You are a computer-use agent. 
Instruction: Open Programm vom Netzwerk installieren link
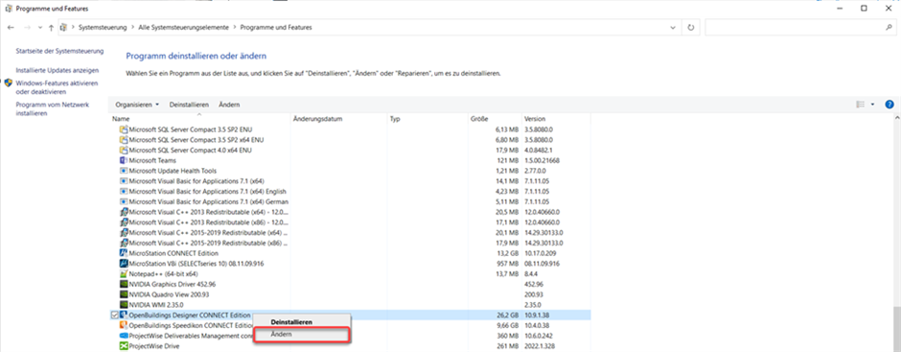53,109
